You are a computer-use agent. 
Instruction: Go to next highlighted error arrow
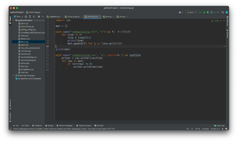click(224, 21)
